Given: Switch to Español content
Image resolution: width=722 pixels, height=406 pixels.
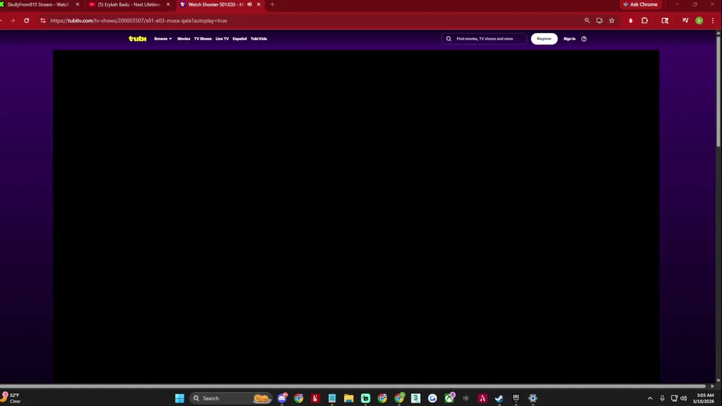Looking at the screenshot, I should pyautogui.click(x=240, y=39).
